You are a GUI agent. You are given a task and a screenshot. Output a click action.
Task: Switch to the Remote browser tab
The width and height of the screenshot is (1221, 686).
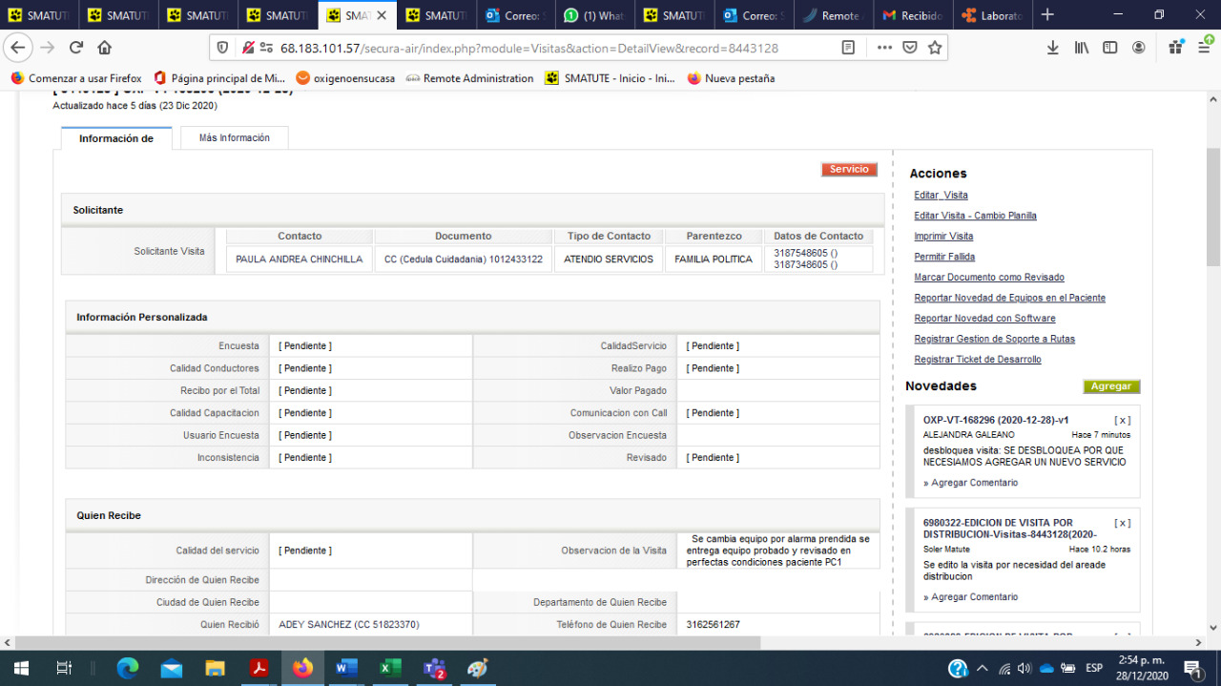pos(834,15)
